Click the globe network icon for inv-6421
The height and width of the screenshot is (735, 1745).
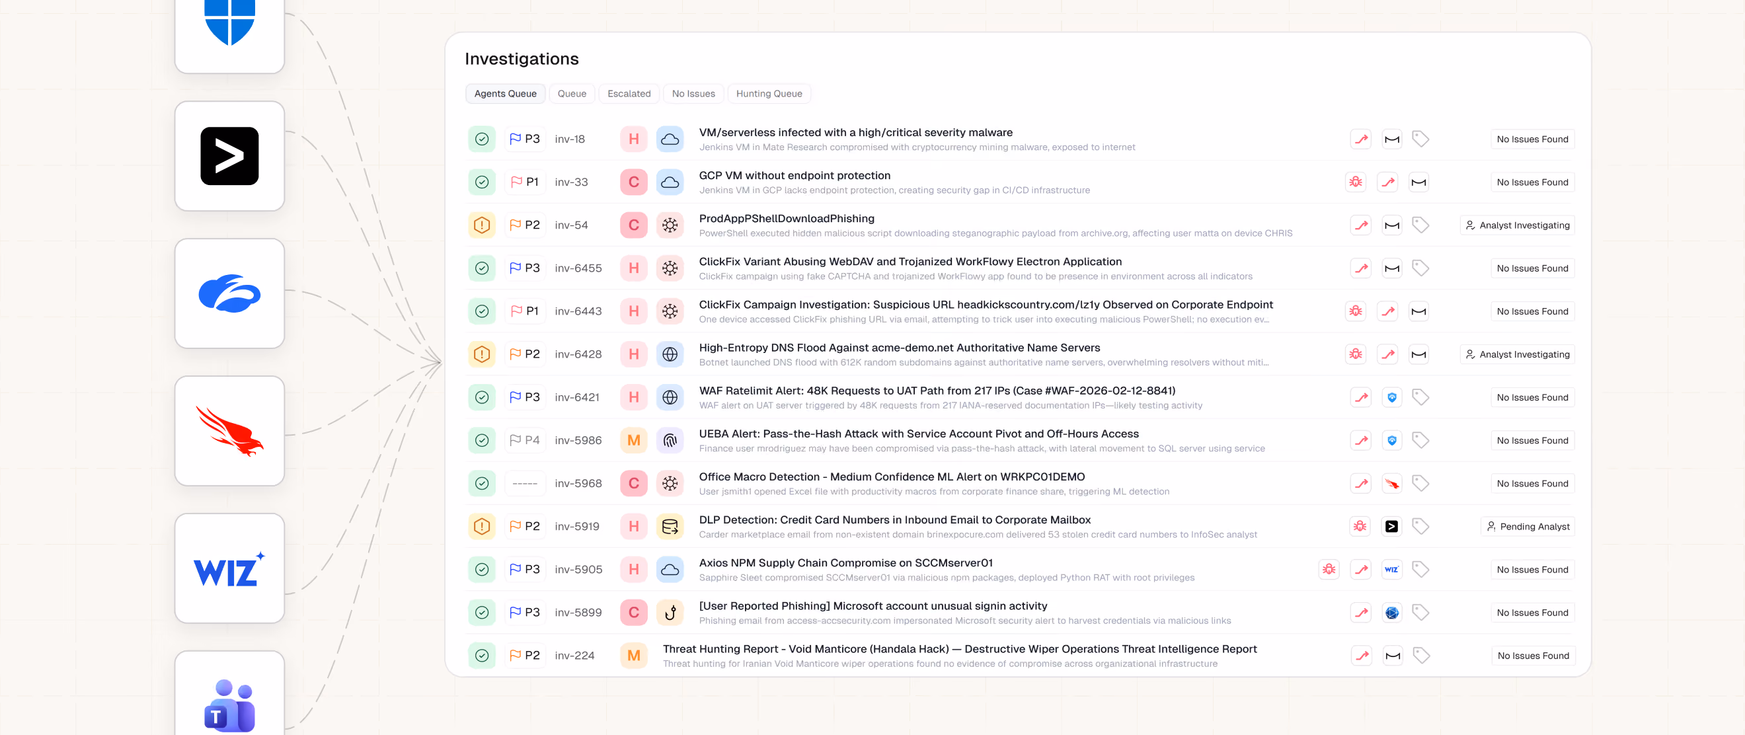(670, 397)
